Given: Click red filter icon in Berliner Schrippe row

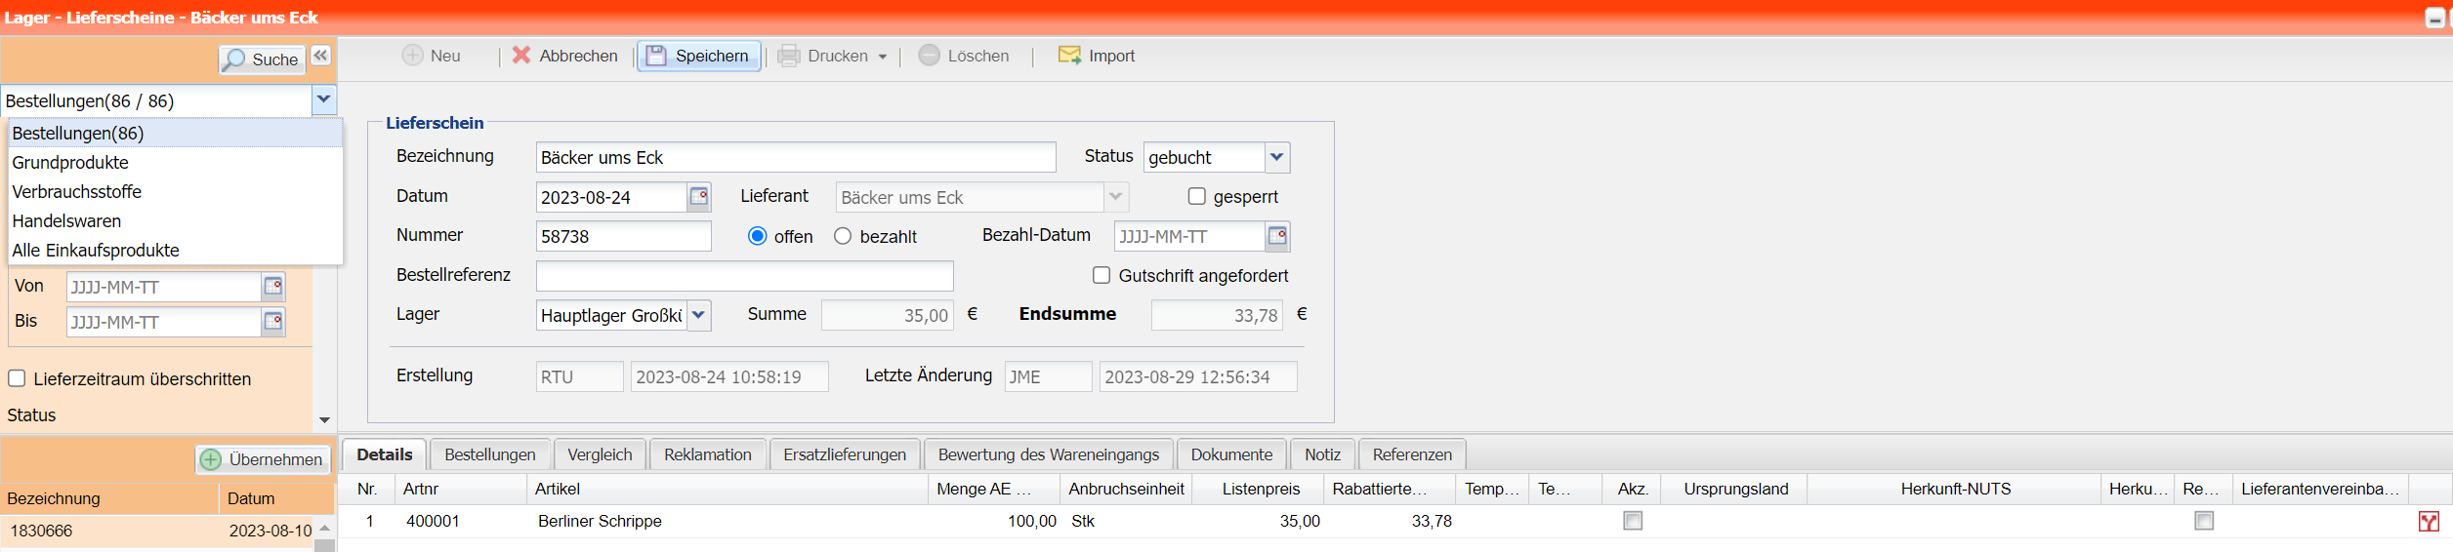Looking at the screenshot, I should tap(2429, 522).
